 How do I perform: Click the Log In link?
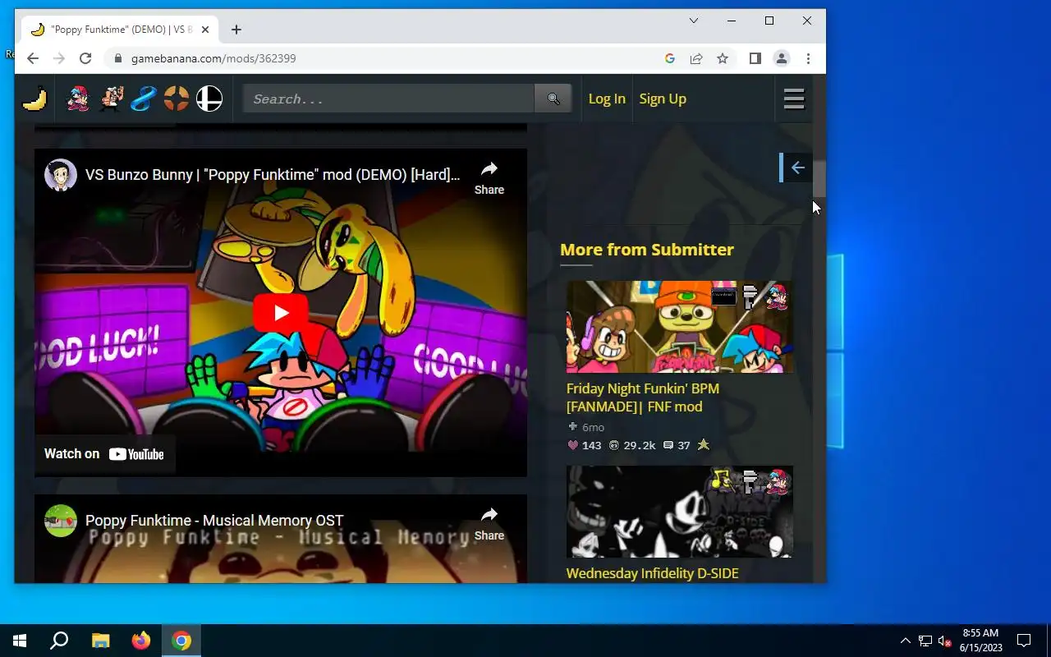coord(607,99)
